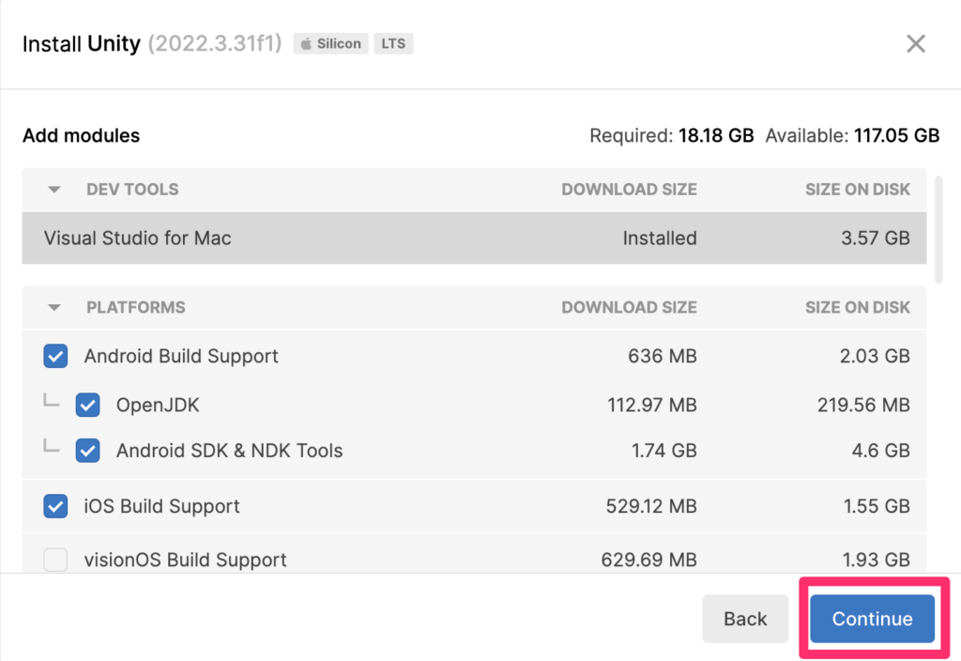
Task: Click the DEV TOOLS section header
Action: (132, 190)
